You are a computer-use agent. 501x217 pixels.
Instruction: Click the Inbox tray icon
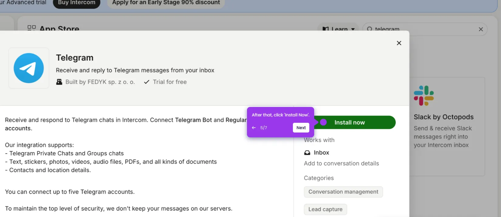(x=307, y=153)
